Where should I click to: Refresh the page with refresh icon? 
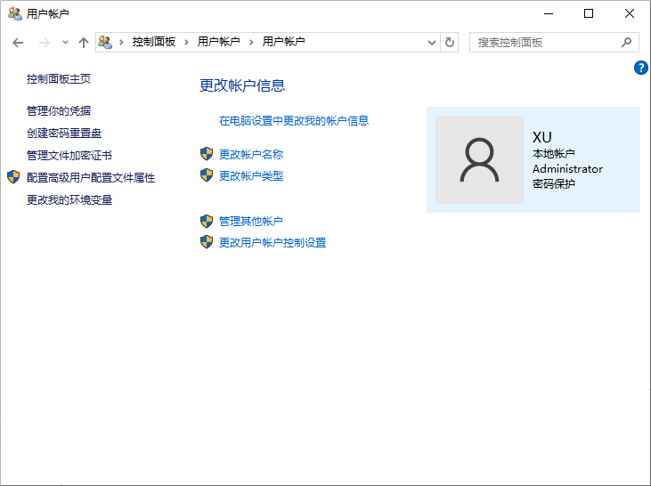click(x=449, y=43)
